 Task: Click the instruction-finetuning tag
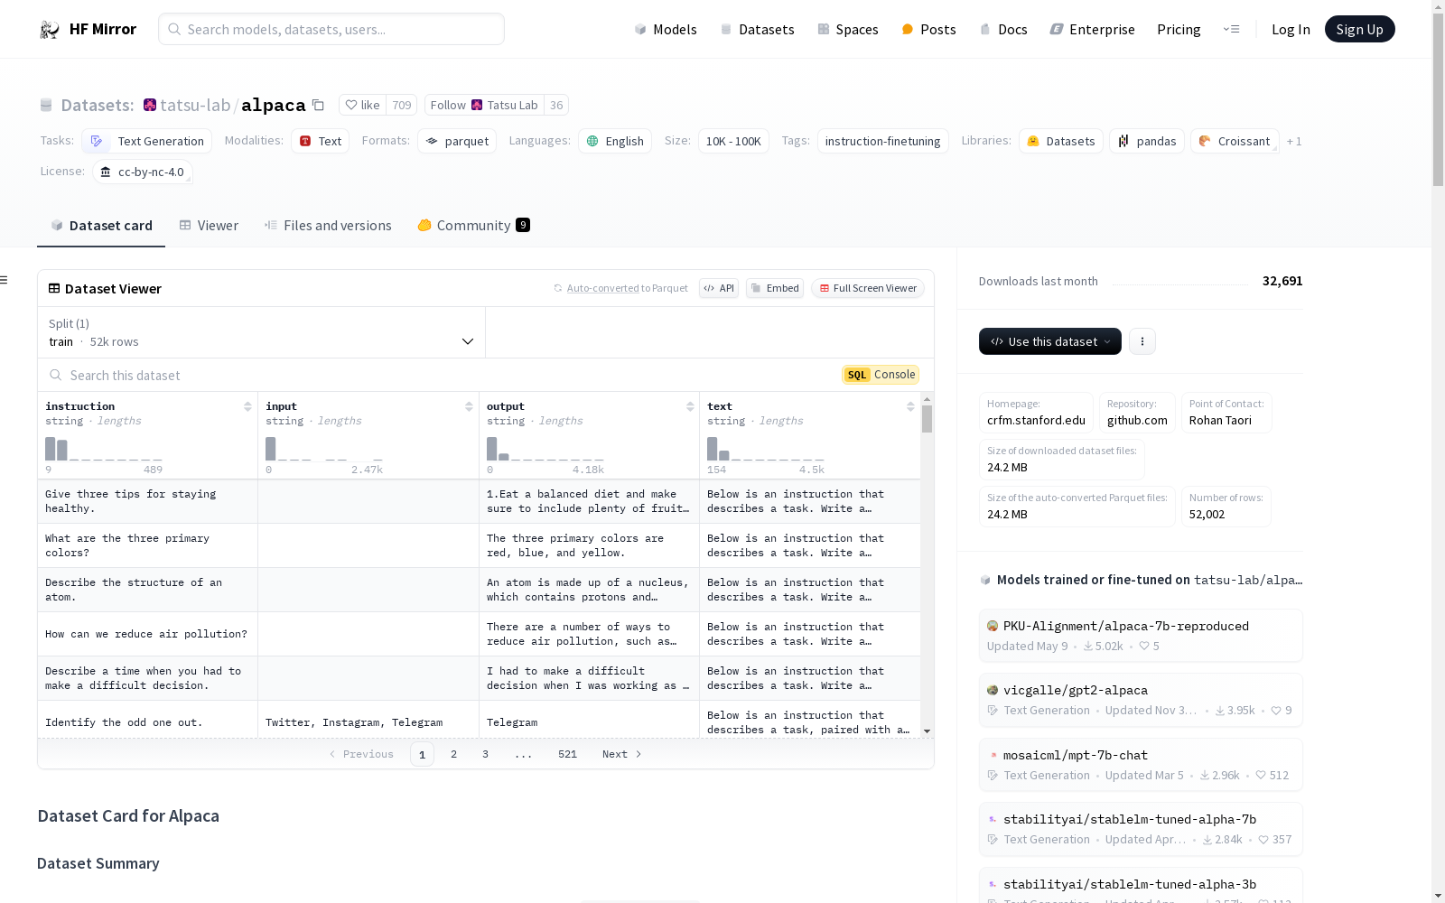(882, 141)
